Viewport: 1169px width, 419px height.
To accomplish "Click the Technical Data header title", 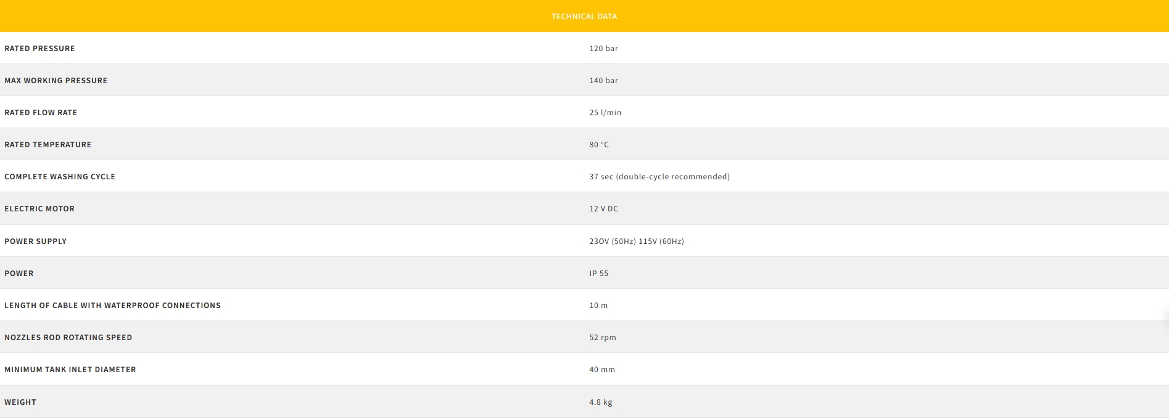I will (x=584, y=17).
